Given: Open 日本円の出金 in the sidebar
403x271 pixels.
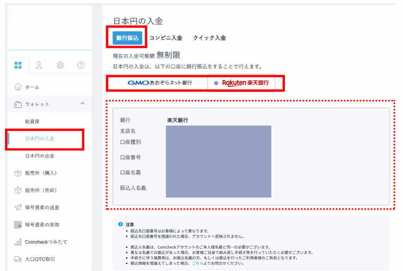Looking at the screenshot, I should tap(40, 156).
